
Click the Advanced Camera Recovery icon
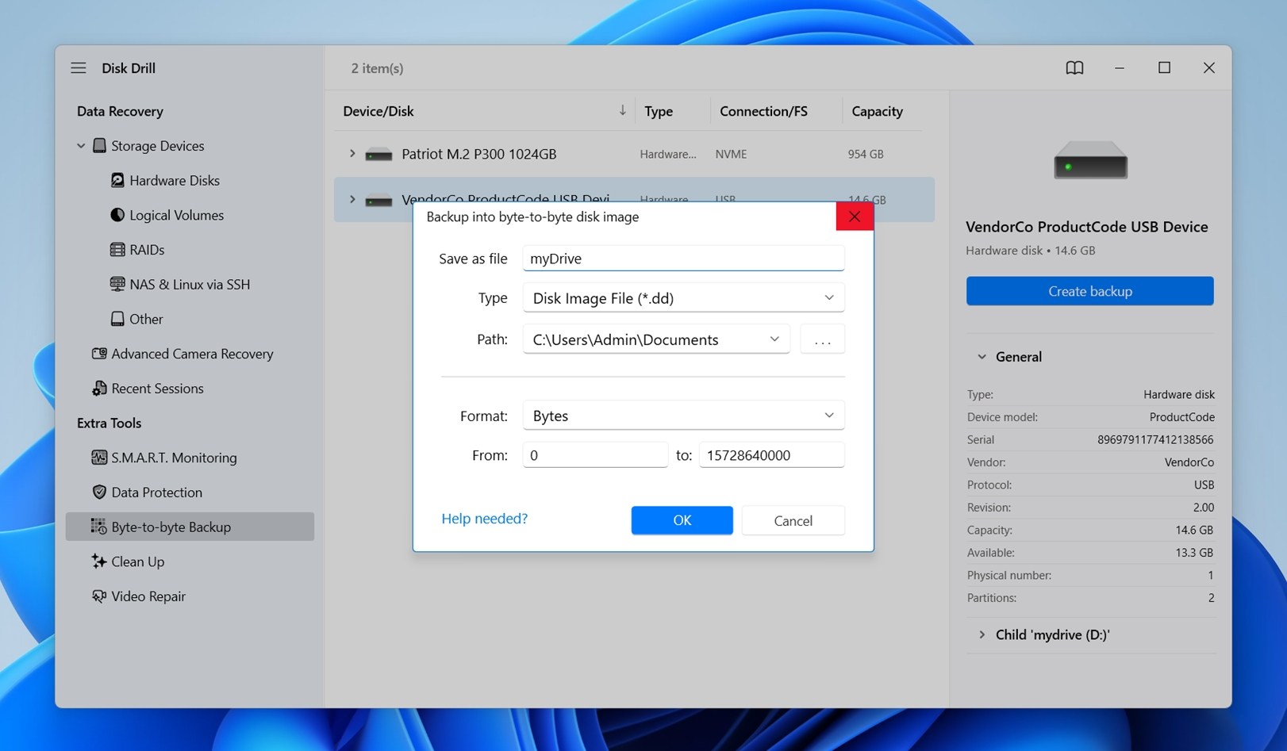tap(99, 354)
